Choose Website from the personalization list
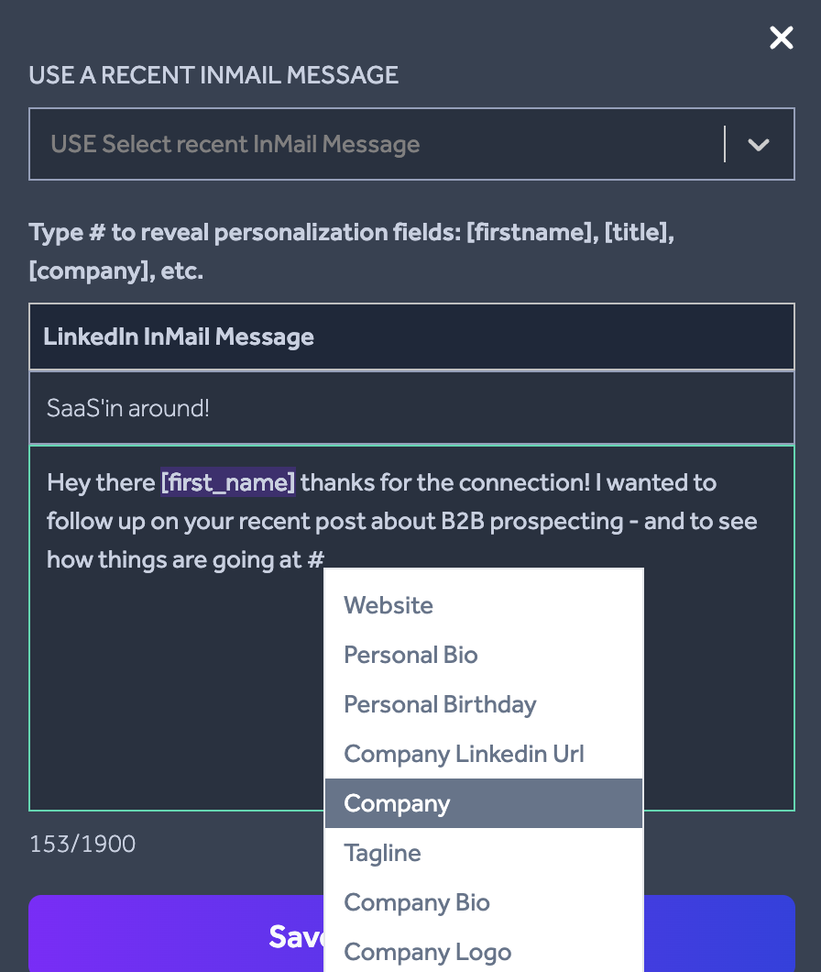The image size is (821, 972). click(483, 605)
